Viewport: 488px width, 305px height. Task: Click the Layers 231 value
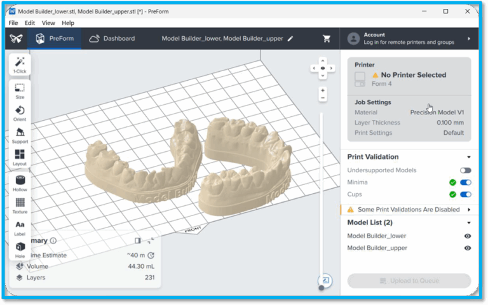point(149,278)
